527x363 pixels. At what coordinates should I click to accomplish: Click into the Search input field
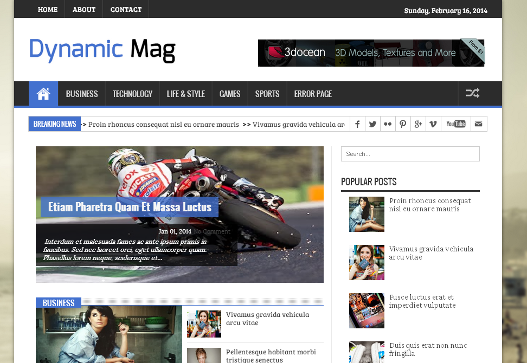[x=410, y=154]
